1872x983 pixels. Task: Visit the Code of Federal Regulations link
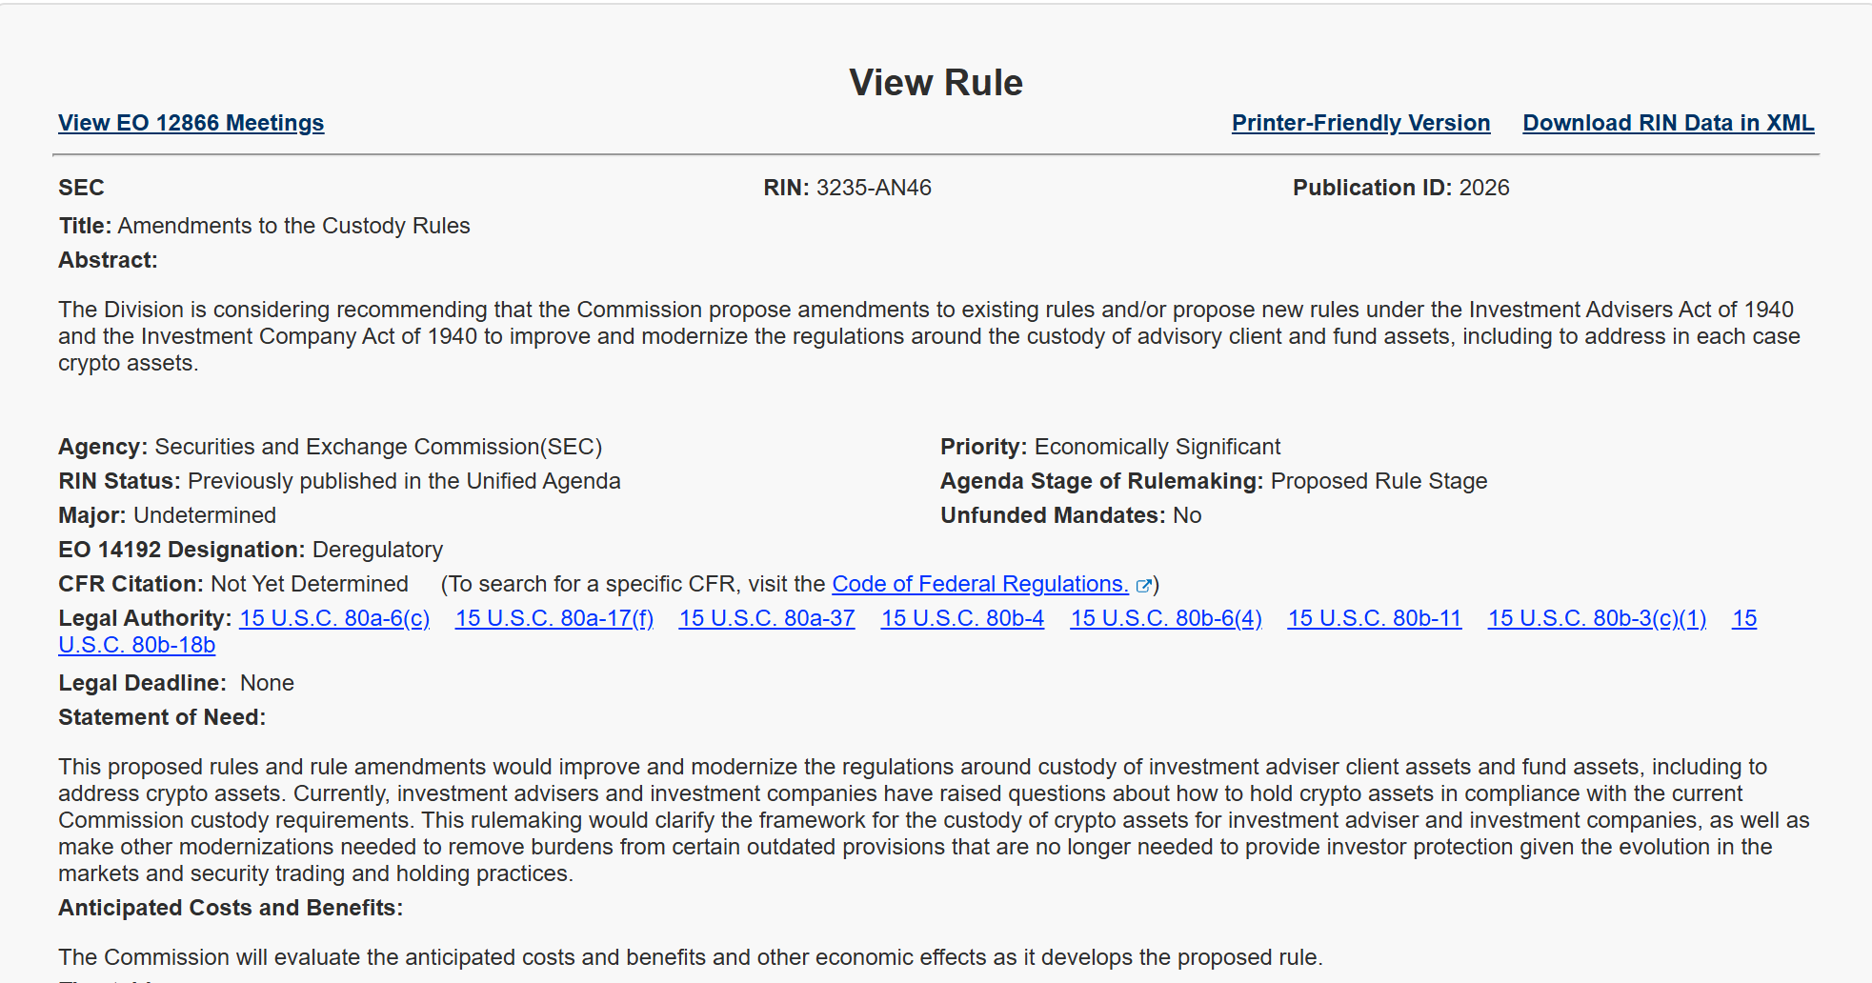click(980, 584)
